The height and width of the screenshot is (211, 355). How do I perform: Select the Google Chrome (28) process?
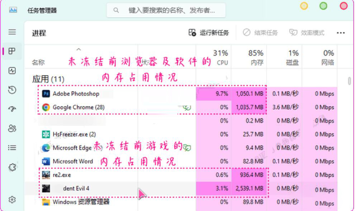[73, 107]
